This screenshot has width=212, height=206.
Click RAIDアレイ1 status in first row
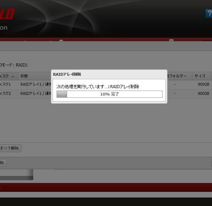(35, 85)
